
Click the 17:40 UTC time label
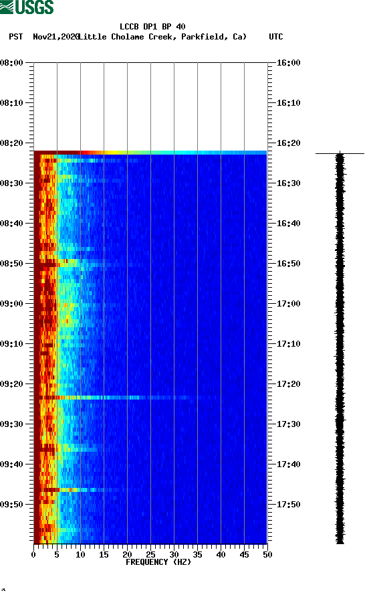[x=288, y=464]
